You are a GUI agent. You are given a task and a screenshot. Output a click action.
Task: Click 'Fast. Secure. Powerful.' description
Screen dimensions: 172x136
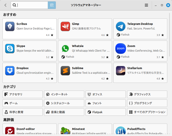(141, 28)
